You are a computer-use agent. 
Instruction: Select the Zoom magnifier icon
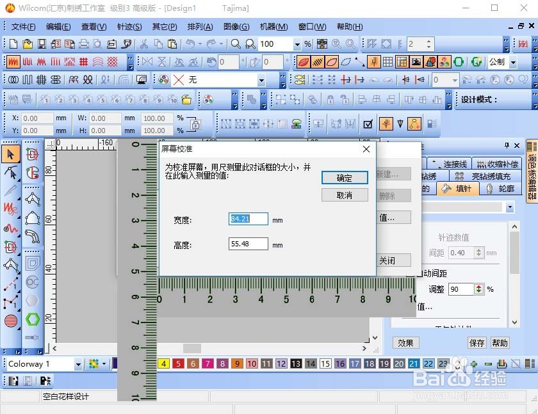click(235, 44)
